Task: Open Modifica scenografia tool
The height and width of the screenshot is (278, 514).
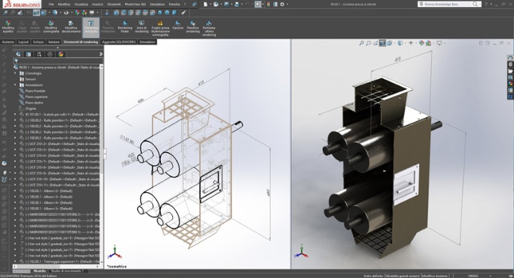Action: tap(51, 26)
